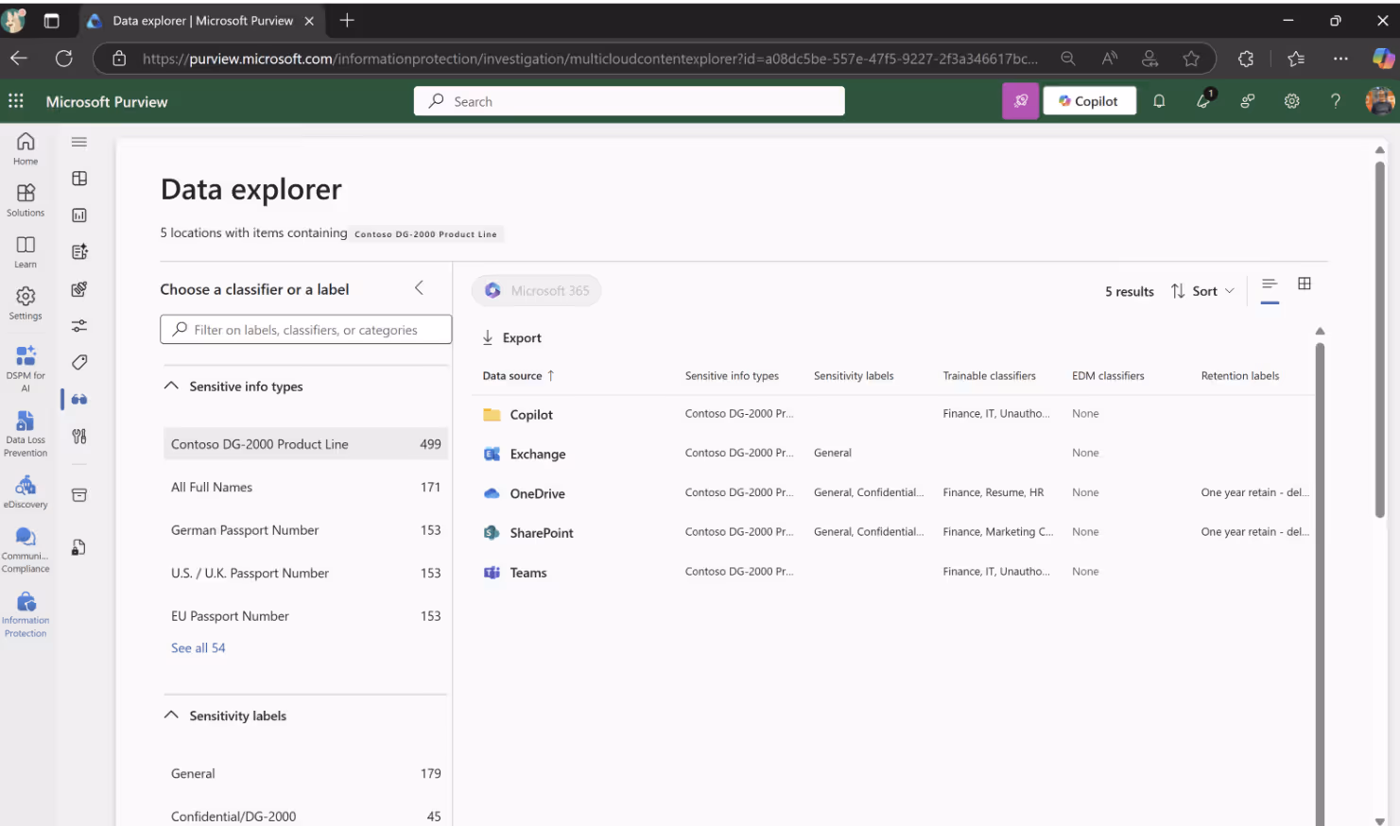Image resolution: width=1400 pixels, height=826 pixels.
Task: Open DSPM for AI solution
Action: coord(26,368)
